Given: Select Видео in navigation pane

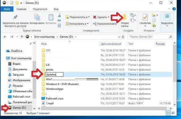Looking at the screenshot, I should click(14, 64).
